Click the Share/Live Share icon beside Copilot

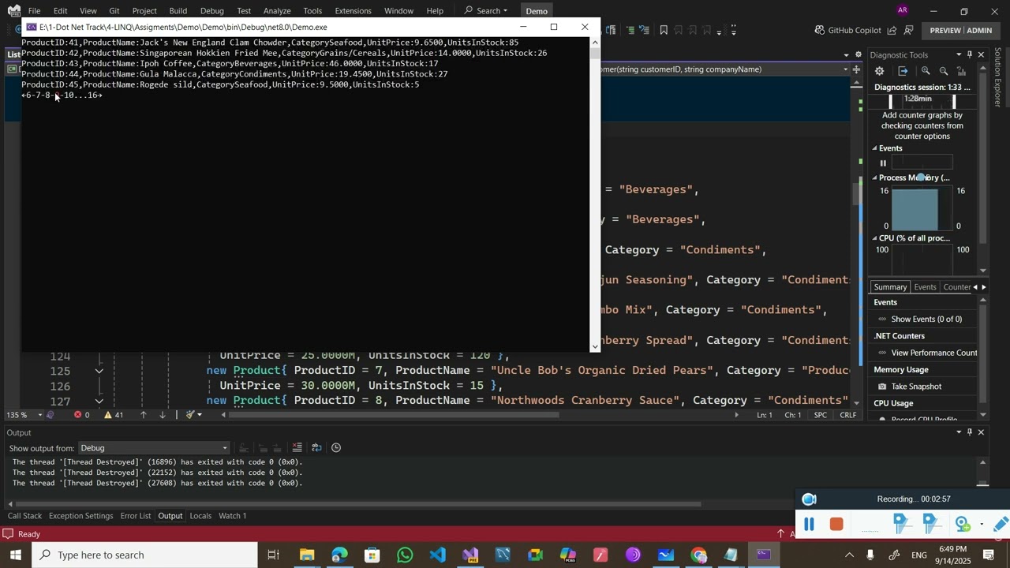[892, 30]
